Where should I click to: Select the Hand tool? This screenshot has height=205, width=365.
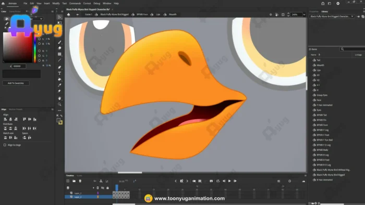pos(59,98)
